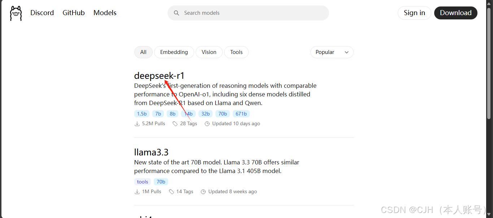Click the deepseek-r1 updated clock icon

coord(207,124)
